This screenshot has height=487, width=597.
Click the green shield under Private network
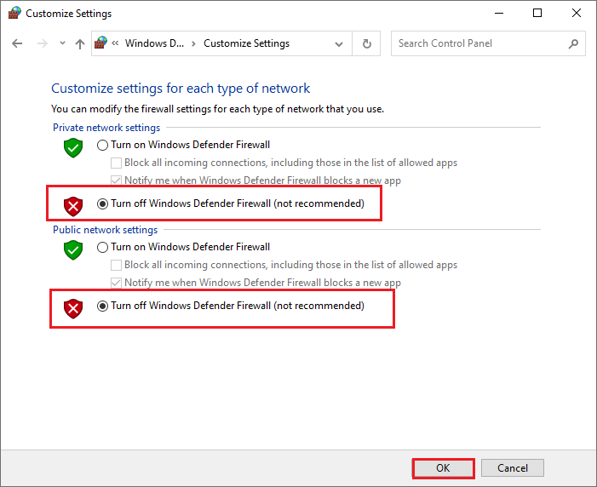click(x=73, y=148)
